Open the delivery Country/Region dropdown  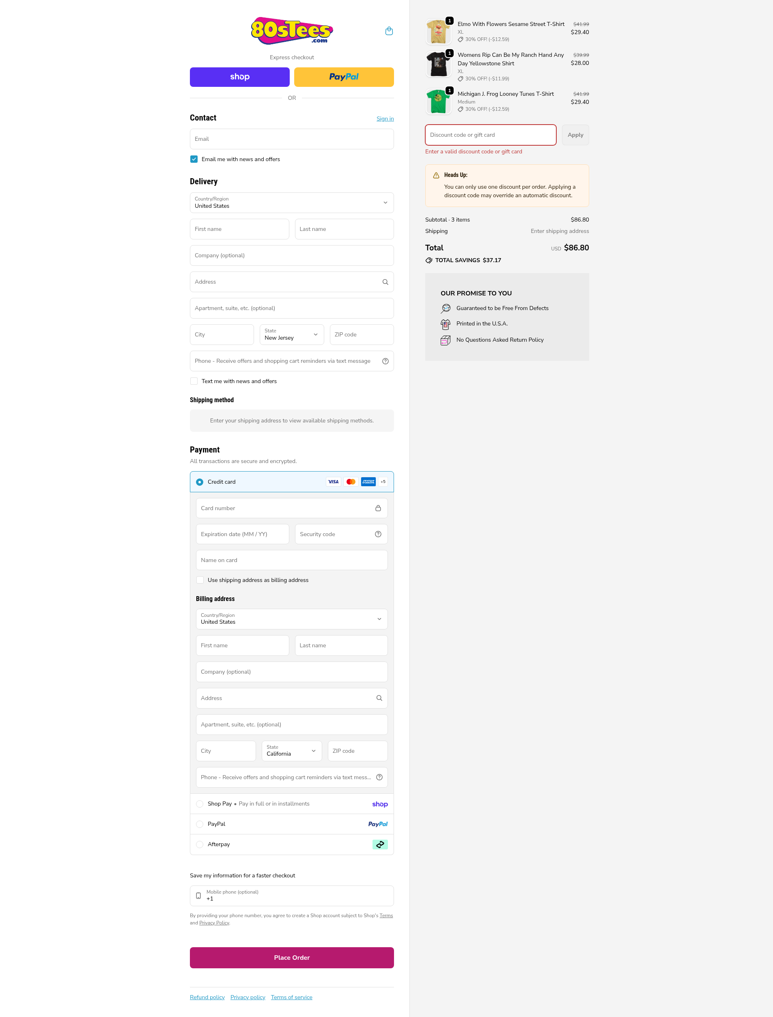pos(292,203)
